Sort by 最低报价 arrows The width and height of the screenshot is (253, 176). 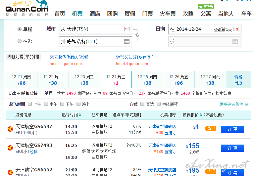point(201,115)
